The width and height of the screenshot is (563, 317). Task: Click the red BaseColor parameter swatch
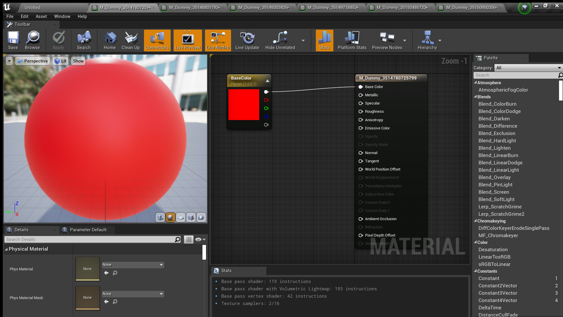pyautogui.click(x=244, y=105)
